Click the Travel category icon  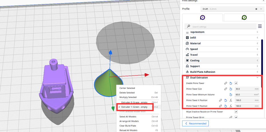coord(187,55)
